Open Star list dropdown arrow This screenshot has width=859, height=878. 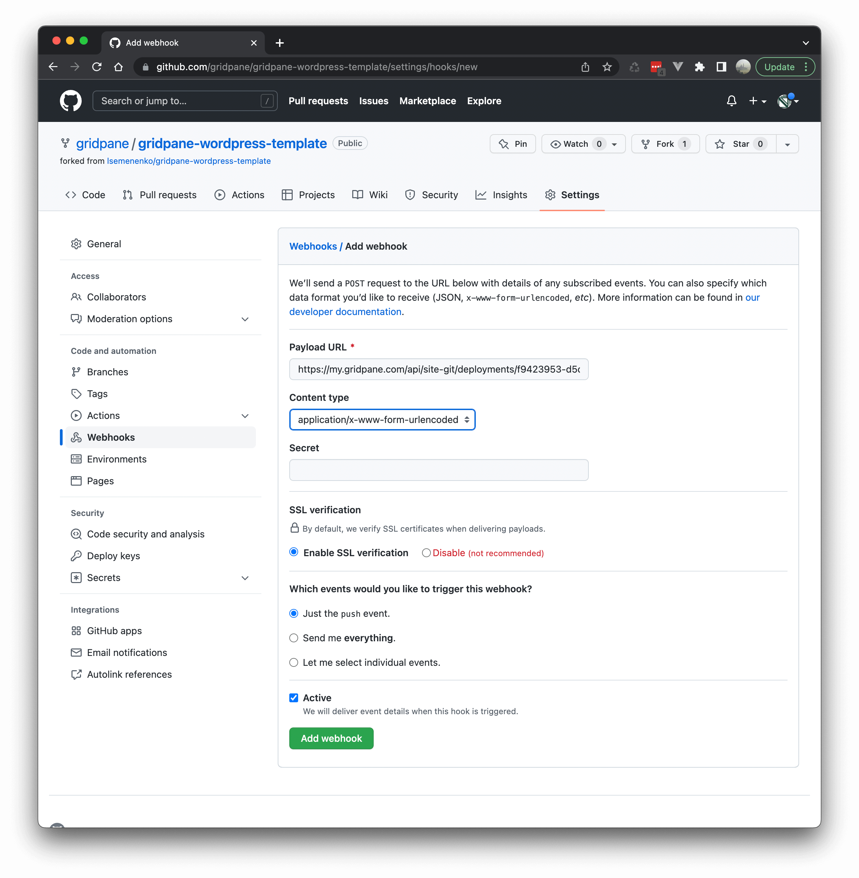pyautogui.click(x=787, y=144)
